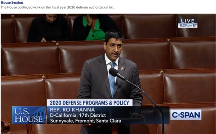Viewport: 216px width, 134px height.
Task: Click the C-SPAN video frame
Action: [x=108, y=74]
